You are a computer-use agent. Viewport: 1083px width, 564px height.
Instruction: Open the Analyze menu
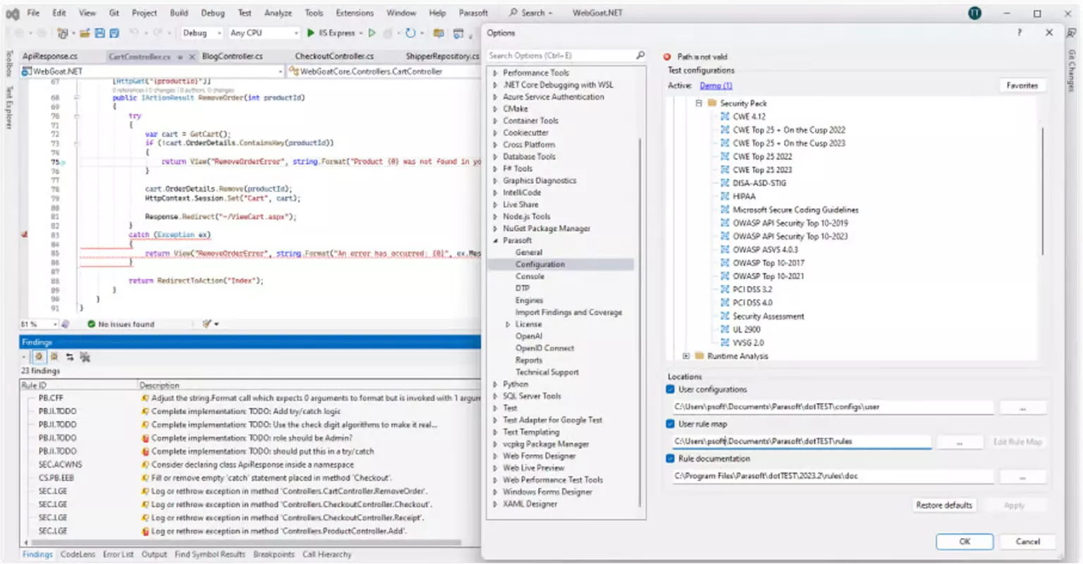(278, 13)
